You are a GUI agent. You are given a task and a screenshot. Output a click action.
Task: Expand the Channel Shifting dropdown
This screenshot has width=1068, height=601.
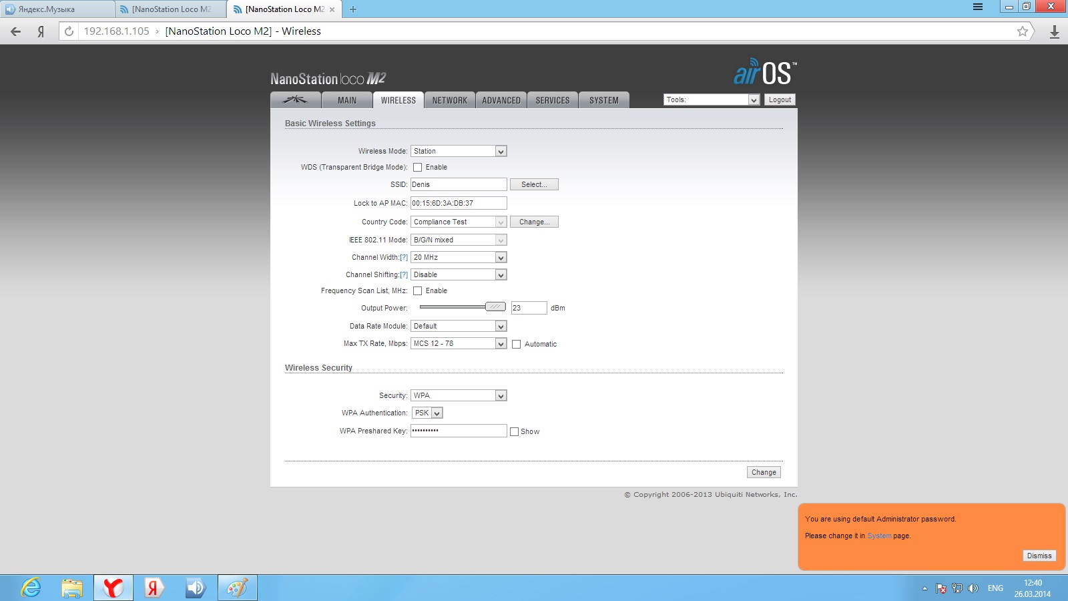(459, 275)
